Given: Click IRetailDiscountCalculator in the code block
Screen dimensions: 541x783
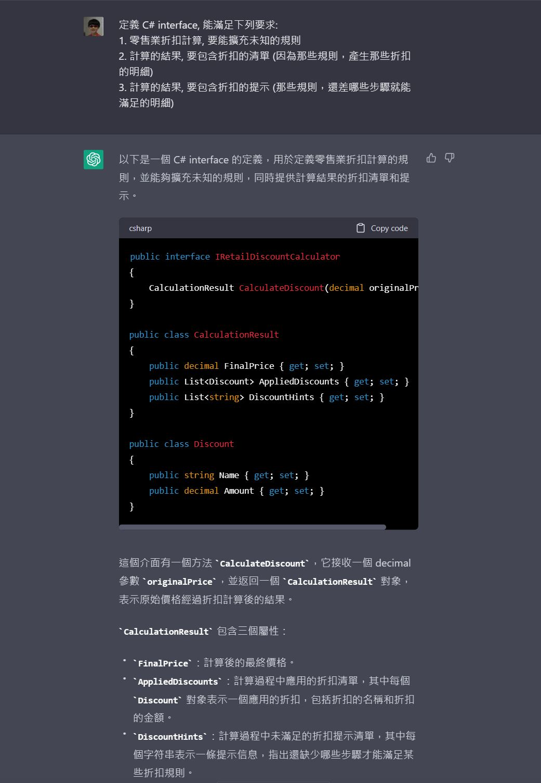Looking at the screenshot, I should [277, 256].
